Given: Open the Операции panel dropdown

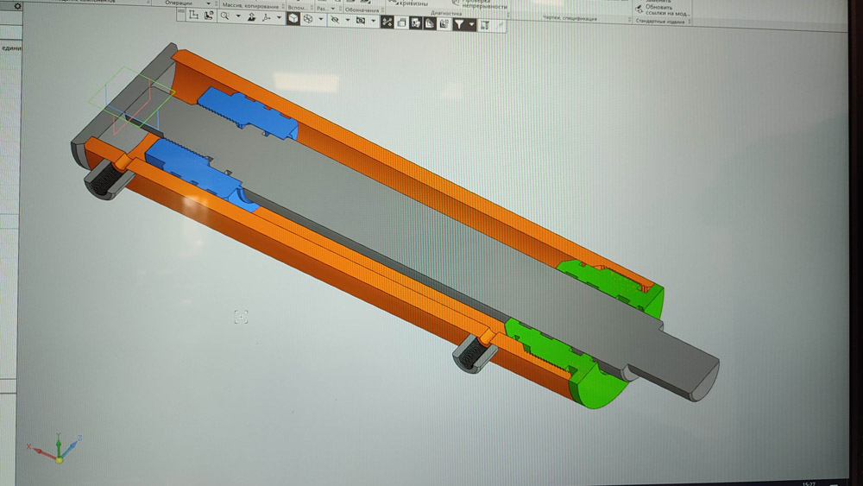Looking at the screenshot, I should (209, 3).
